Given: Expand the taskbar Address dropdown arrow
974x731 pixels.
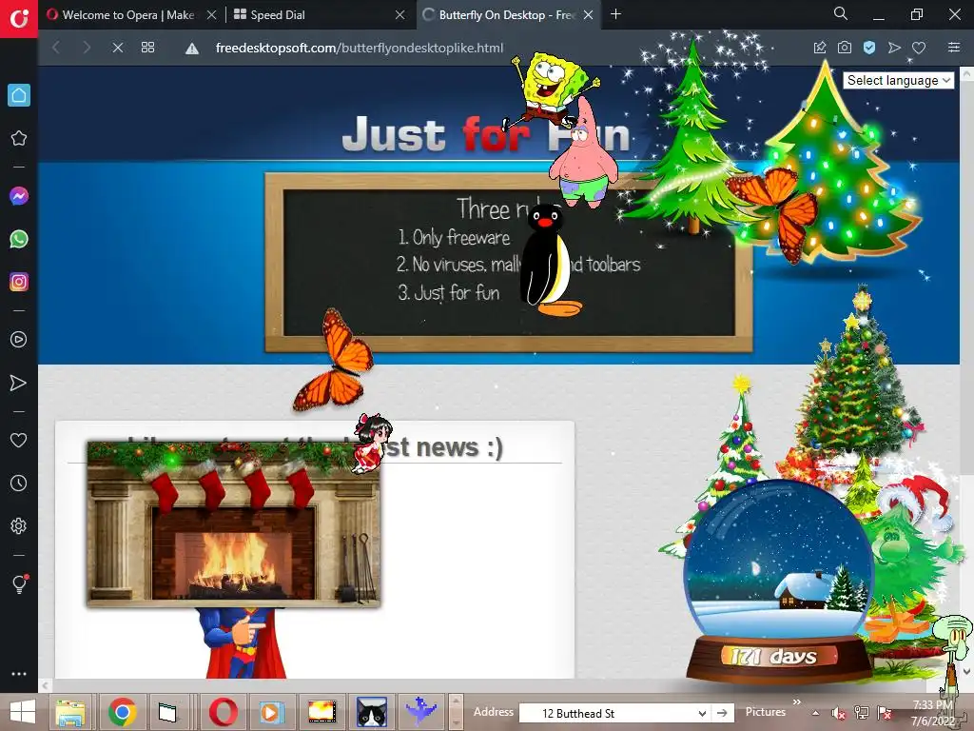Looking at the screenshot, I should point(702,713).
